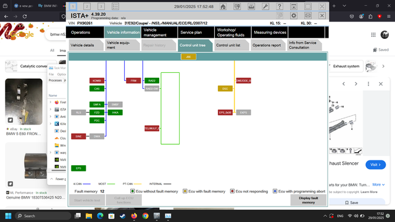Switch to Vehicle details subtab
Image resolution: width=395 pixels, height=222 pixels.
click(x=86, y=45)
